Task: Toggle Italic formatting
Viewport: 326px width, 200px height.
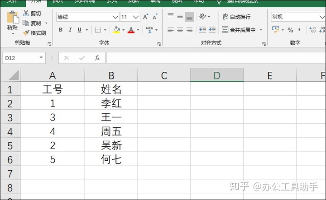Action: (70, 30)
